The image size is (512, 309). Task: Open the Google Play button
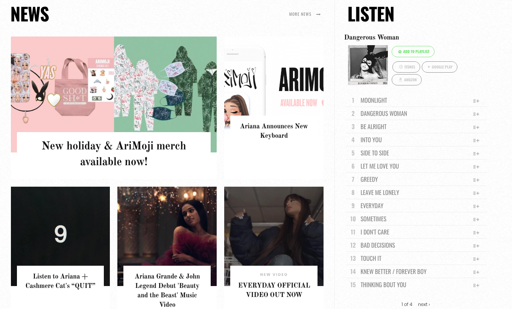[x=439, y=67]
